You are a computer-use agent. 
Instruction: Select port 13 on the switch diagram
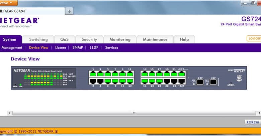pyautogui.click(x=145, y=74)
